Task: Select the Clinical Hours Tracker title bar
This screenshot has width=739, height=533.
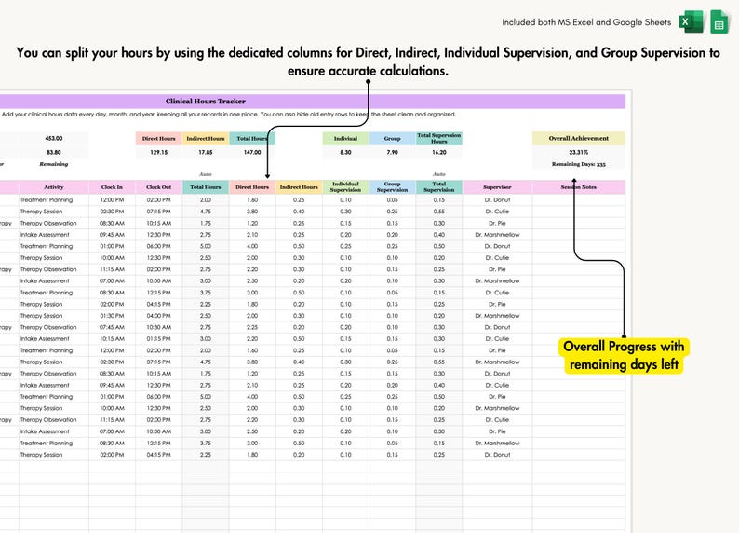Action: point(313,101)
